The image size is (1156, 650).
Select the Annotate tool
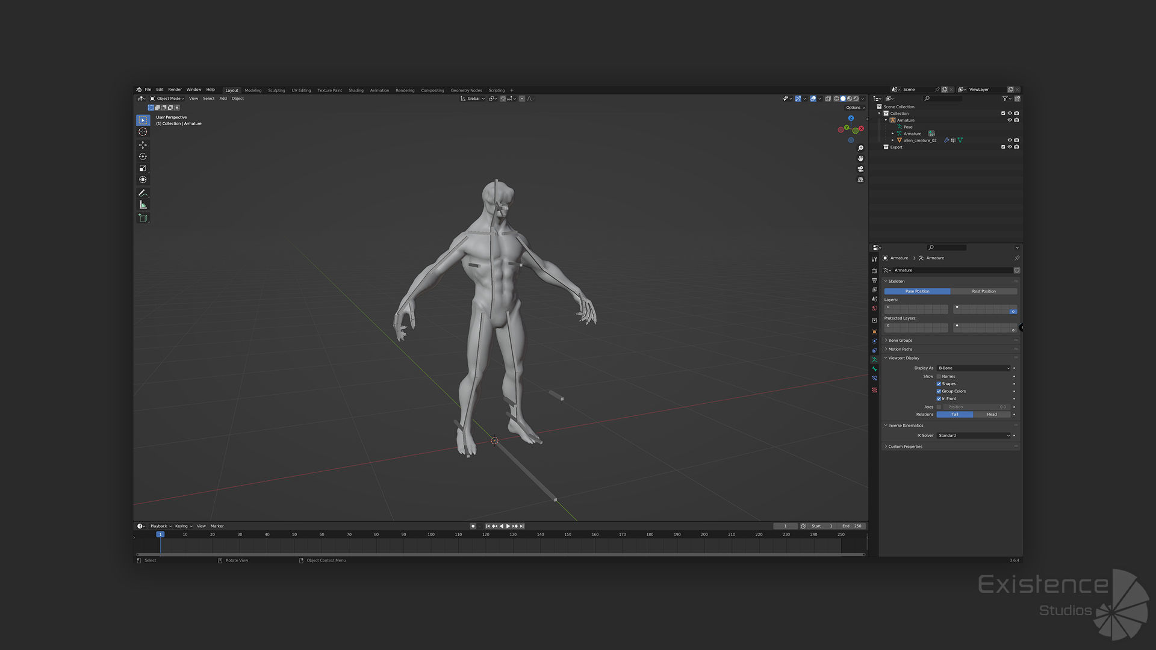click(x=143, y=193)
